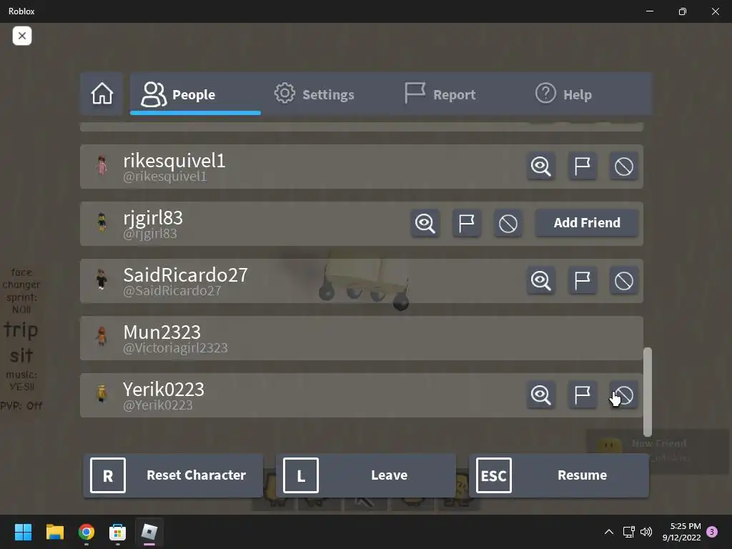Add rjgirl83 as a friend
This screenshot has width=732, height=549.
[587, 223]
